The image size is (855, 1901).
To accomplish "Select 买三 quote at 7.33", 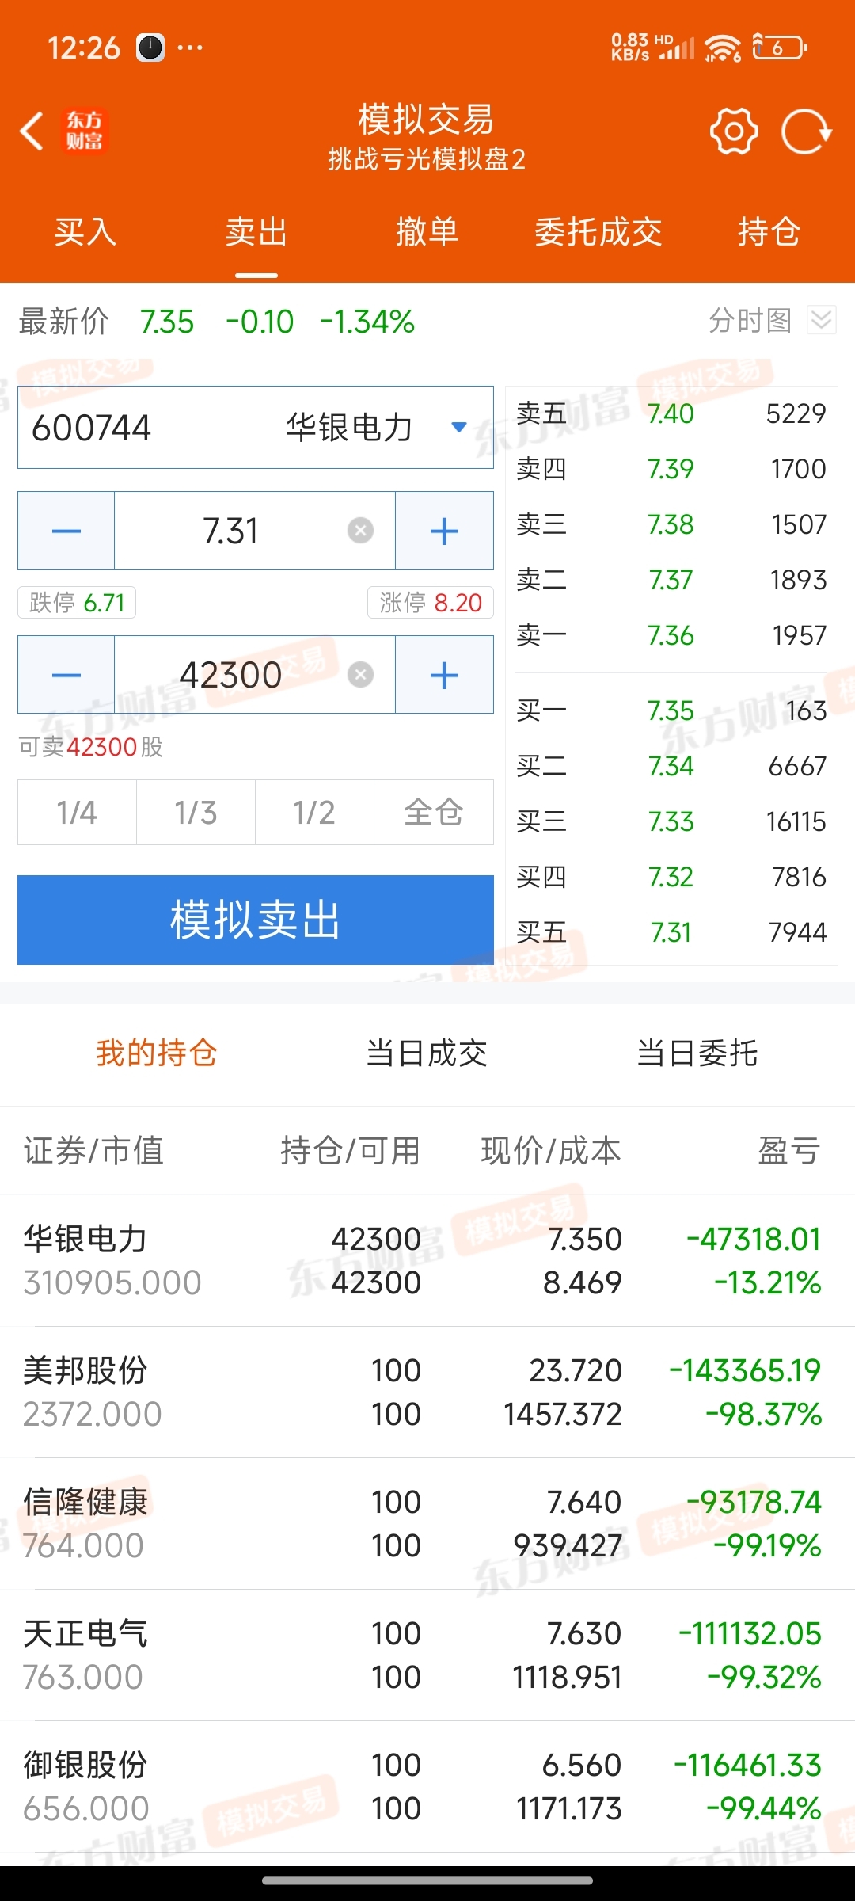I will [671, 821].
